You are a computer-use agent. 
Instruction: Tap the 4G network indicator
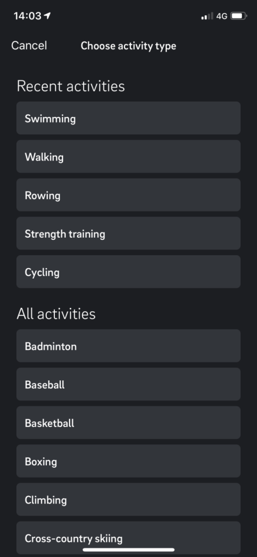coord(222,16)
